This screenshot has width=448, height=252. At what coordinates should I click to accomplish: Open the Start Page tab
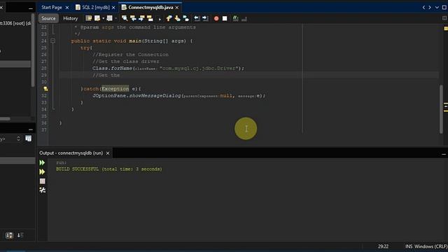point(51,8)
